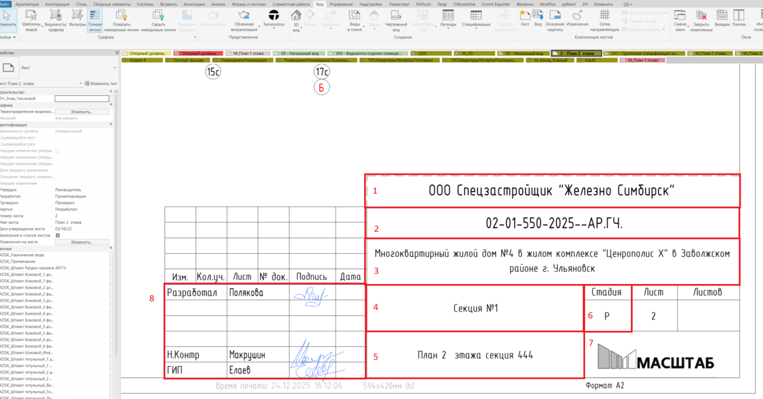Open the Twinmotion dropdown arrow

point(274,29)
